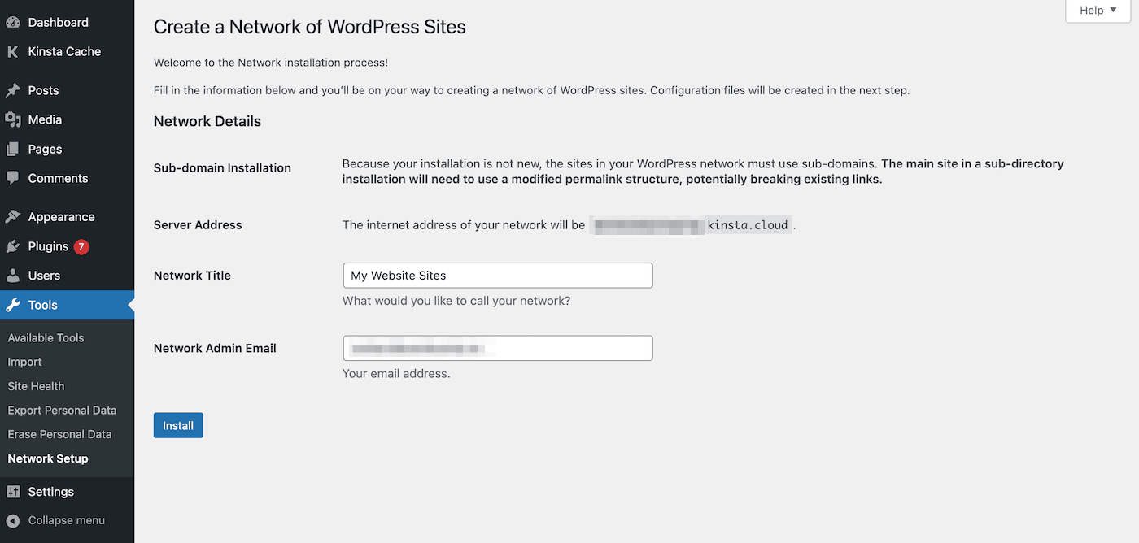Viewport: 1139px width, 543px height.
Task: Select the Appearance brush icon
Action: pyautogui.click(x=13, y=216)
